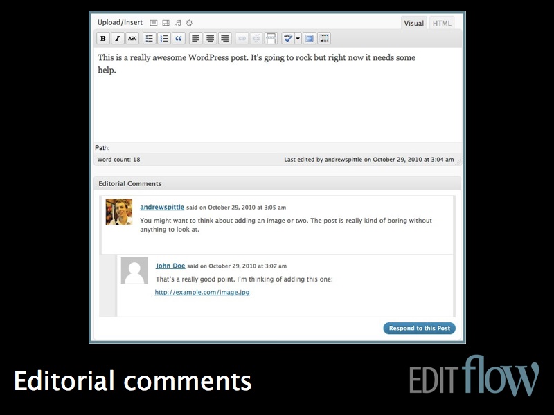Open the andrewspittle author link
The width and height of the screenshot is (554, 415).
pyautogui.click(x=162, y=207)
